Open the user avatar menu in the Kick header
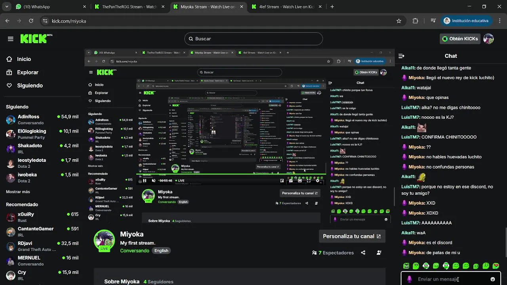The width and height of the screenshot is (507, 285). 488,39
